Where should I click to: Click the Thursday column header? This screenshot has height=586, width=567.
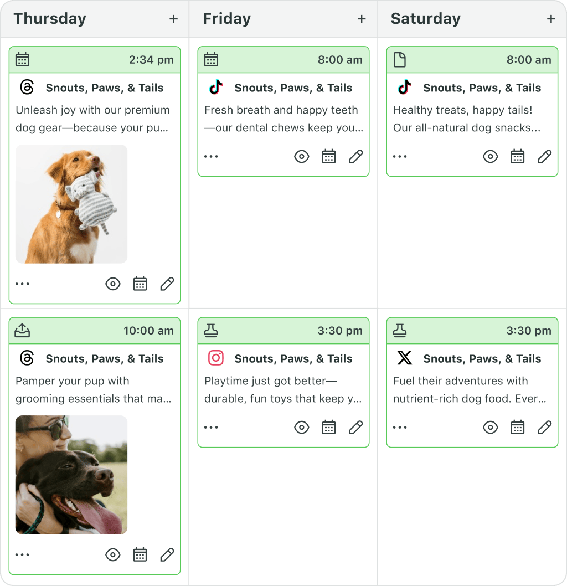[x=50, y=19]
